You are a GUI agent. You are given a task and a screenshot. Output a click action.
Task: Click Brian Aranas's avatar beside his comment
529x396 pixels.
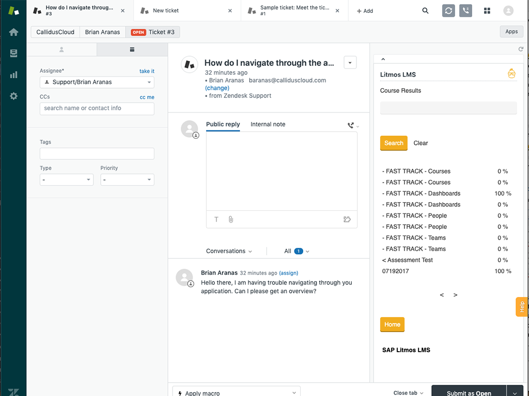[184, 277]
